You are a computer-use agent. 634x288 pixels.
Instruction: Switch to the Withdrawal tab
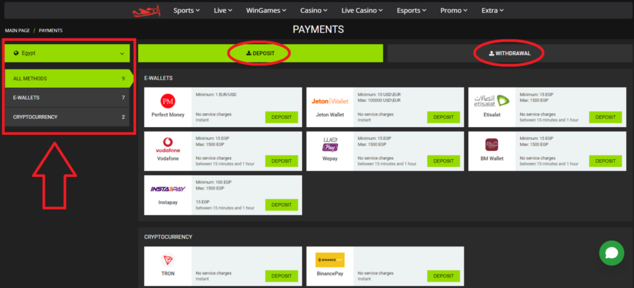pyautogui.click(x=510, y=53)
